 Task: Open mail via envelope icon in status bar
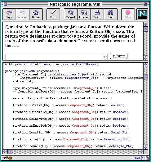tap(137, 158)
